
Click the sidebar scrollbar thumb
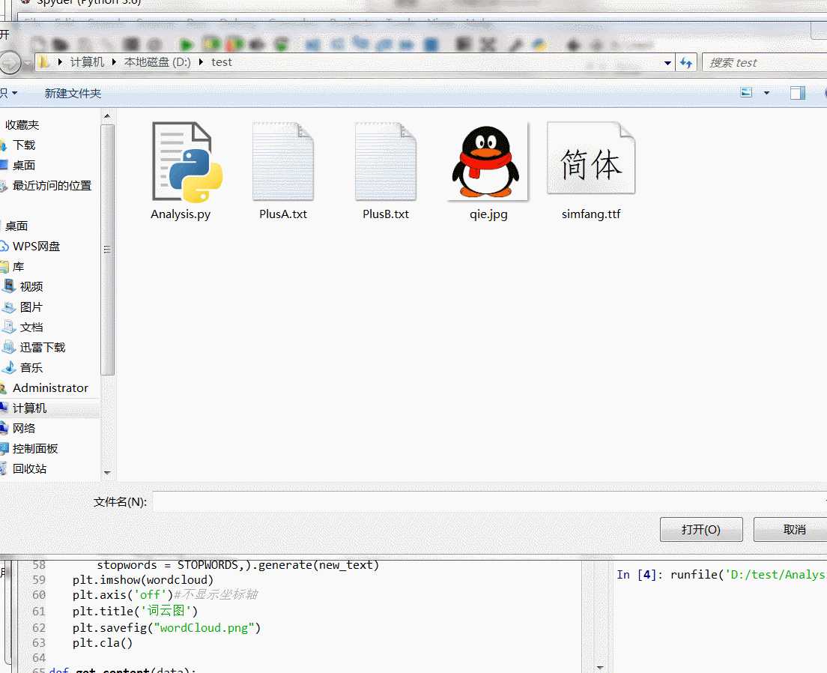coord(107,250)
